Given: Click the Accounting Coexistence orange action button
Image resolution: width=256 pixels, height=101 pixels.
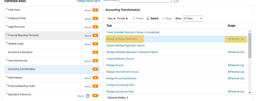Looking at the screenshot, I should 95,52.
